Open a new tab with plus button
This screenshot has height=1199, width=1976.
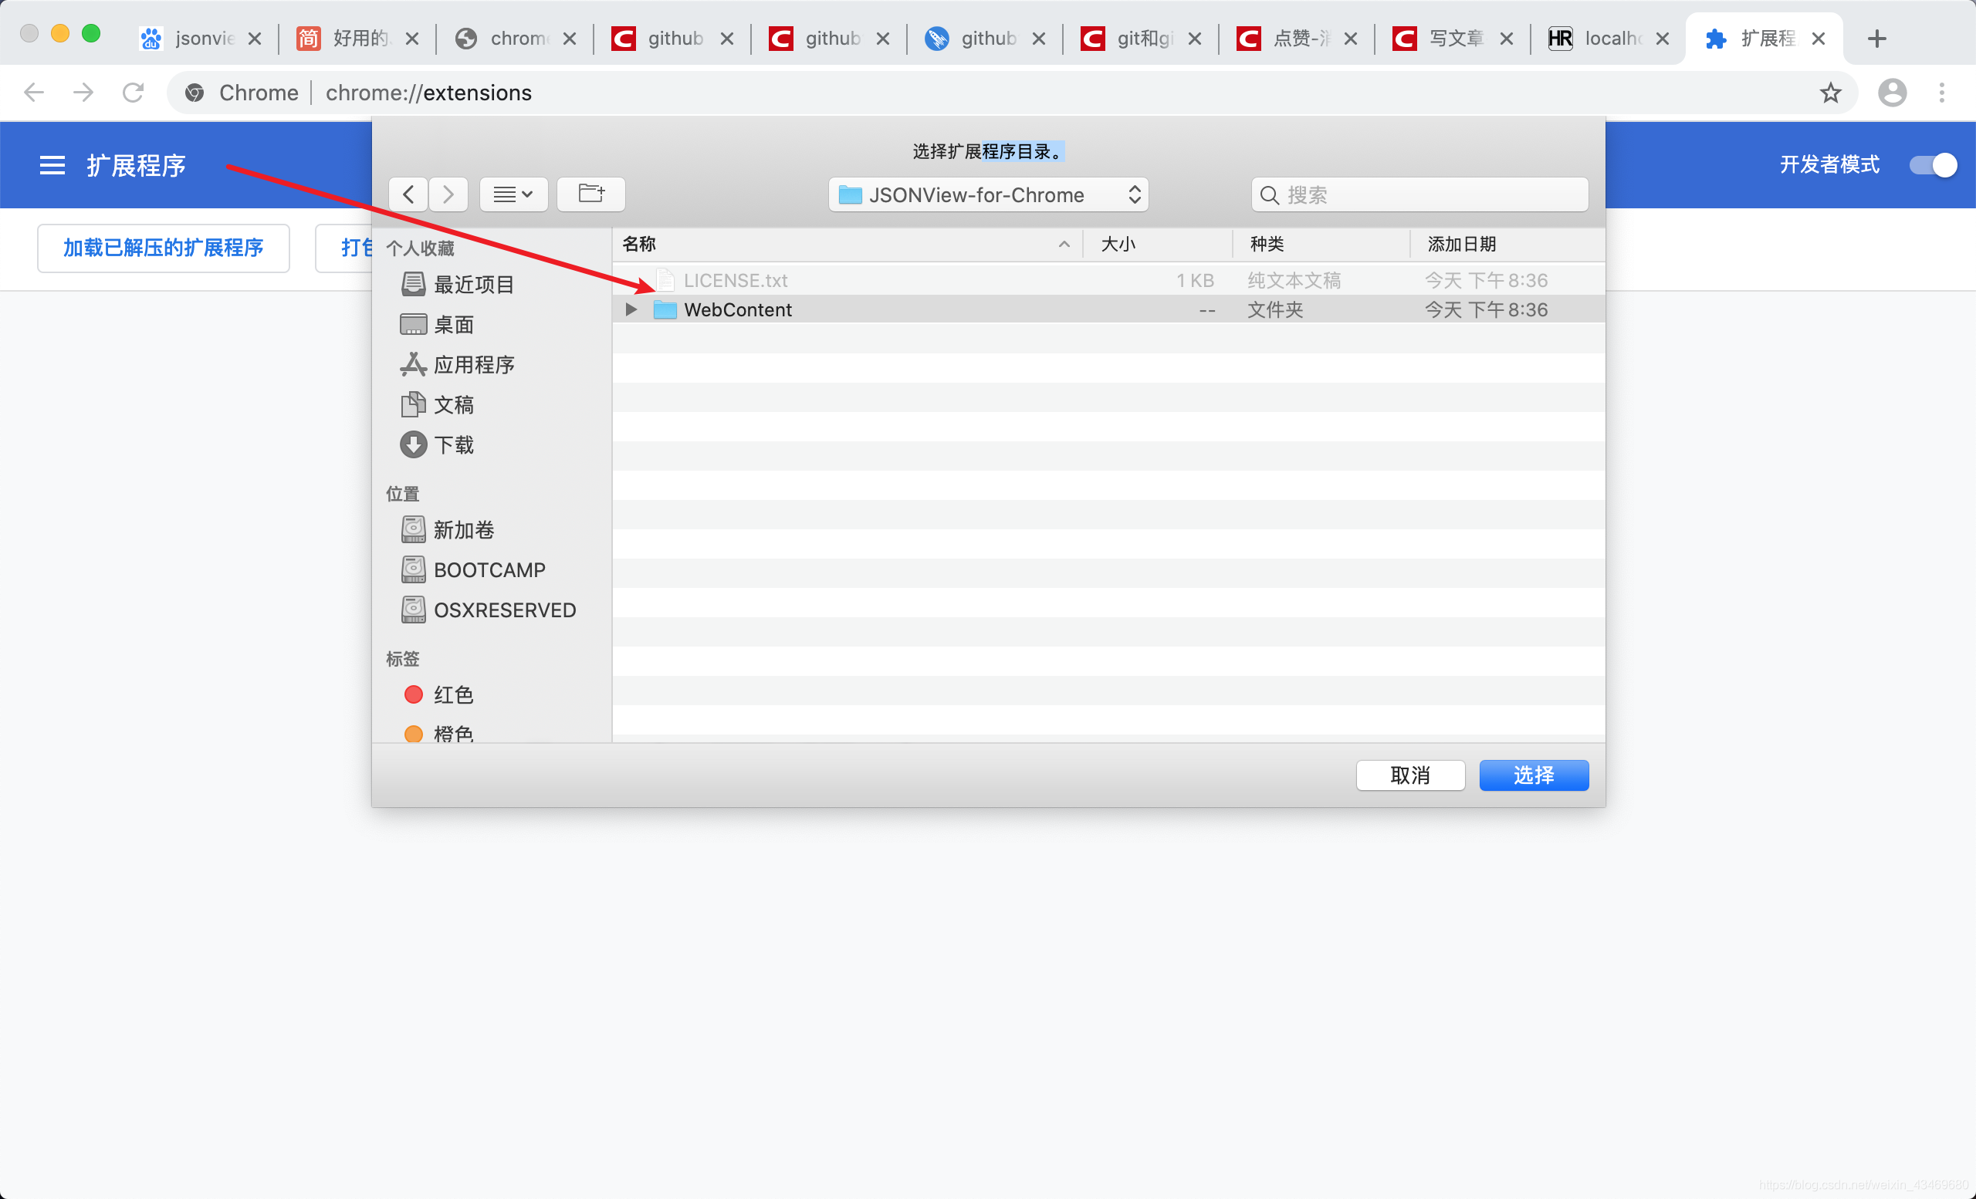pos(1876,39)
